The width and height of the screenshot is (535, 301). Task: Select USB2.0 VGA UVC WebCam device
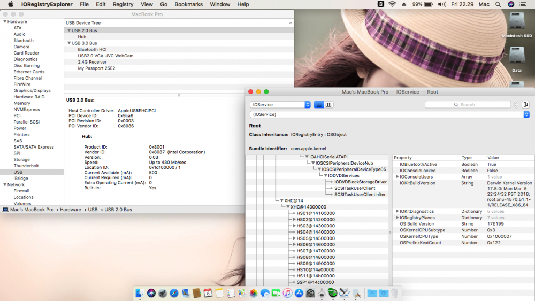pyautogui.click(x=105, y=56)
